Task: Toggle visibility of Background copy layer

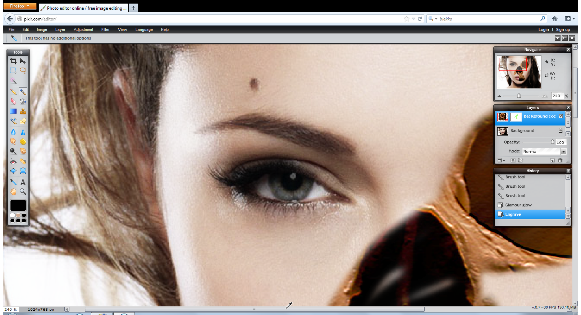Action: point(561,116)
